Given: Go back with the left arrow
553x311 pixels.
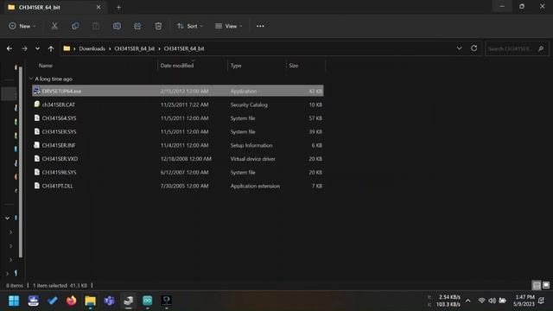Looking at the screenshot, I should coord(10,48).
